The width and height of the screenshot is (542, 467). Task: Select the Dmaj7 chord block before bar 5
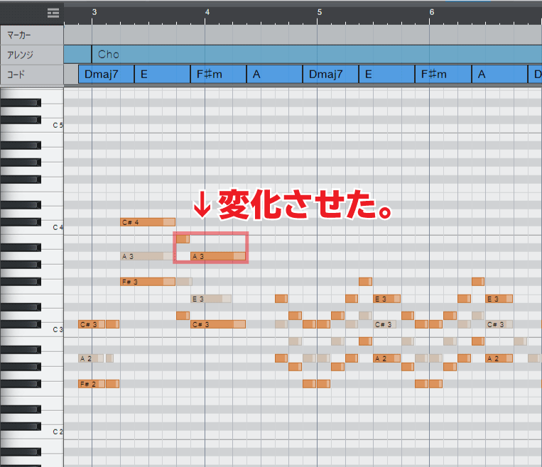click(x=330, y=75)
